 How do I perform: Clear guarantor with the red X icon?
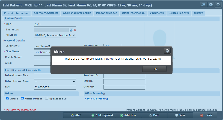pyautogui.click(x=75, y=30)
